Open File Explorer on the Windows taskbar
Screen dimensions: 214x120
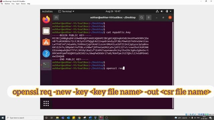click(x=57, y=118)
